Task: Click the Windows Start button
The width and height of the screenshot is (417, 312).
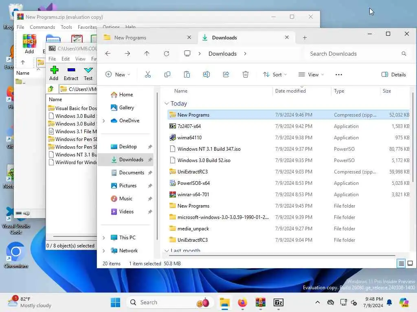Action: (x=115, y=302)
